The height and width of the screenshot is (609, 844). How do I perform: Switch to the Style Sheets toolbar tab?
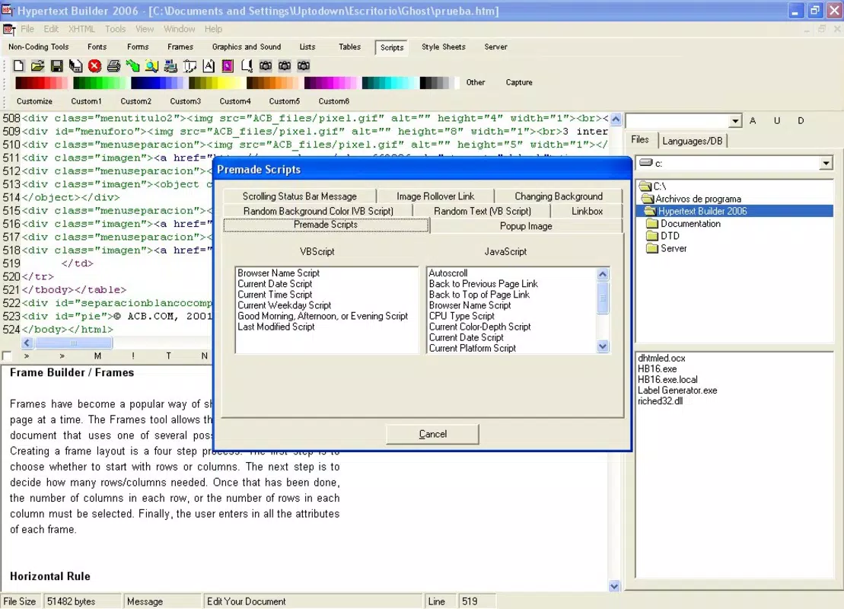point(444,47)
